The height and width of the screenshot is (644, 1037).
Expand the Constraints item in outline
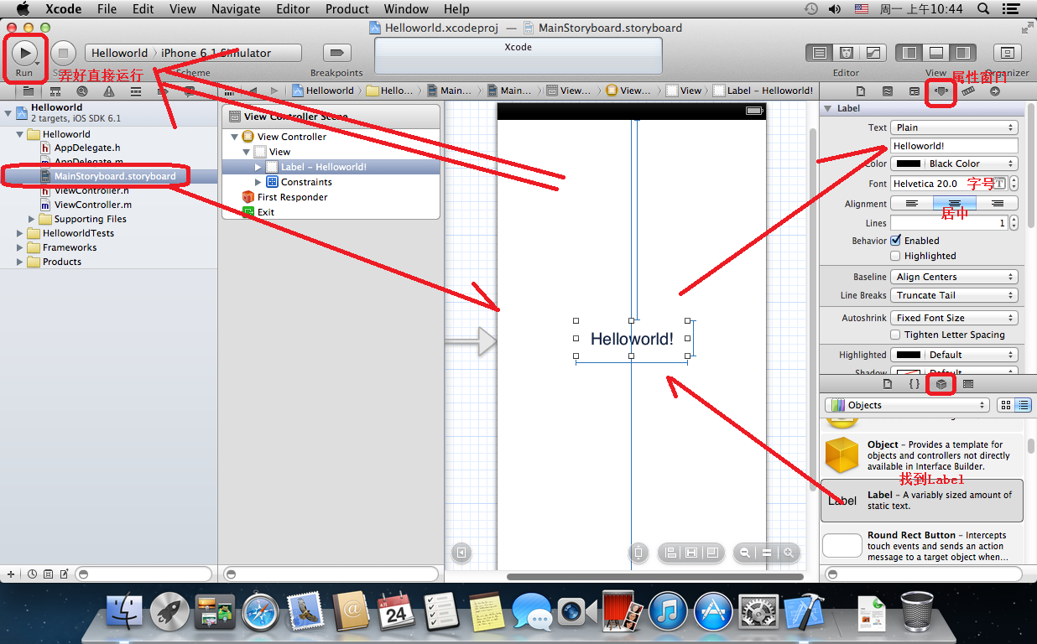coord(258,182)
